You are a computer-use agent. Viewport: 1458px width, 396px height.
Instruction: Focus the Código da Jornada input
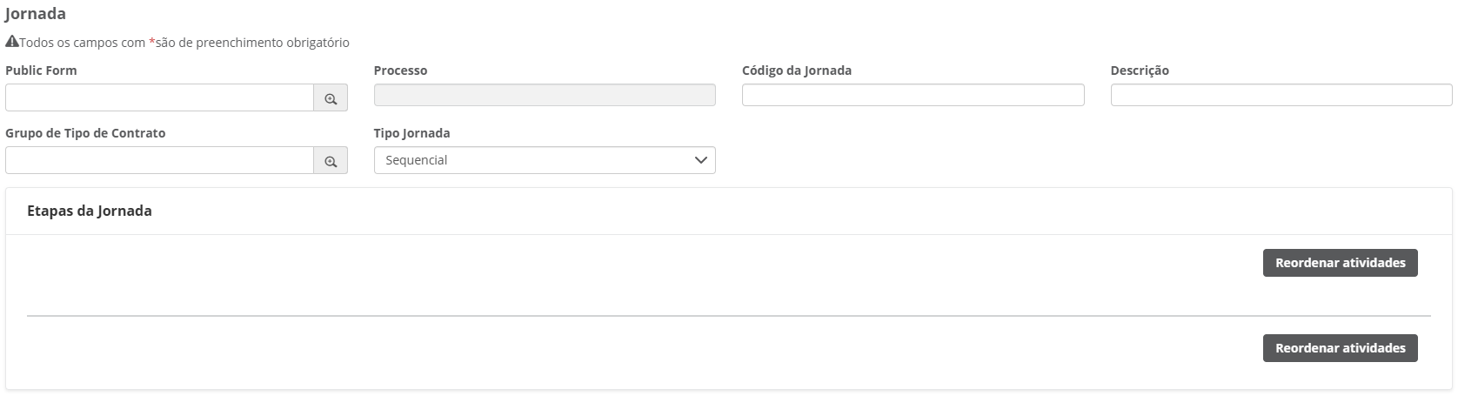coord(913,95)
